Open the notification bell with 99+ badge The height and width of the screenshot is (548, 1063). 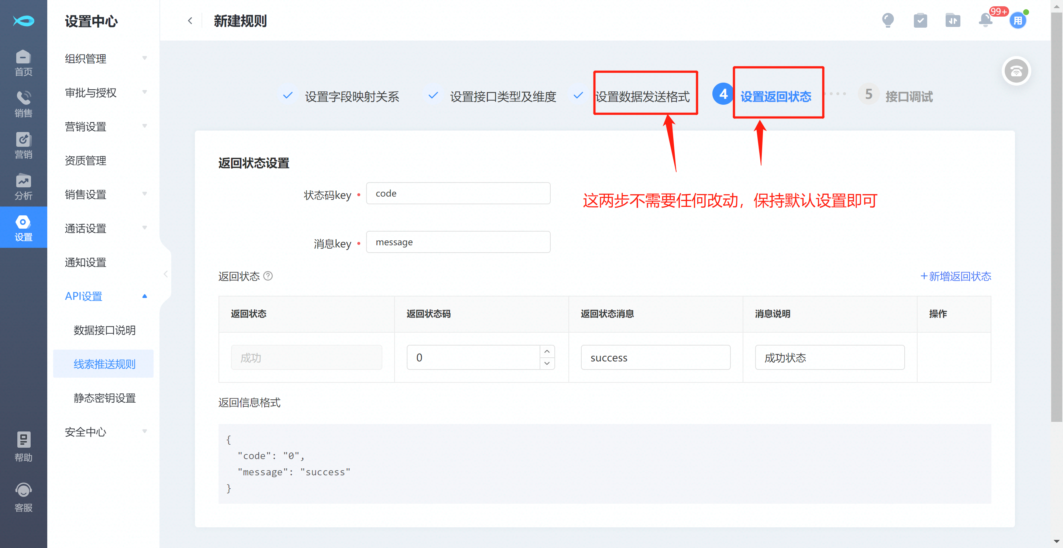pyautogui.click(x=986, y=20)
